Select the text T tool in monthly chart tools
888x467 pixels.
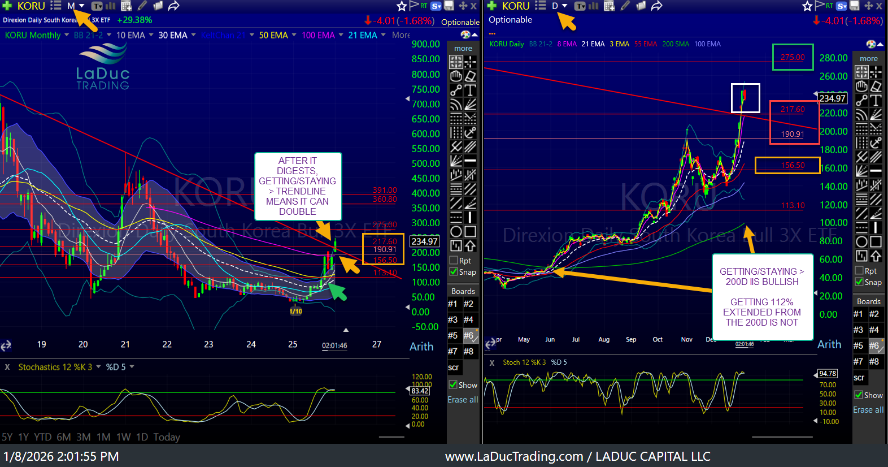(470, 90)
